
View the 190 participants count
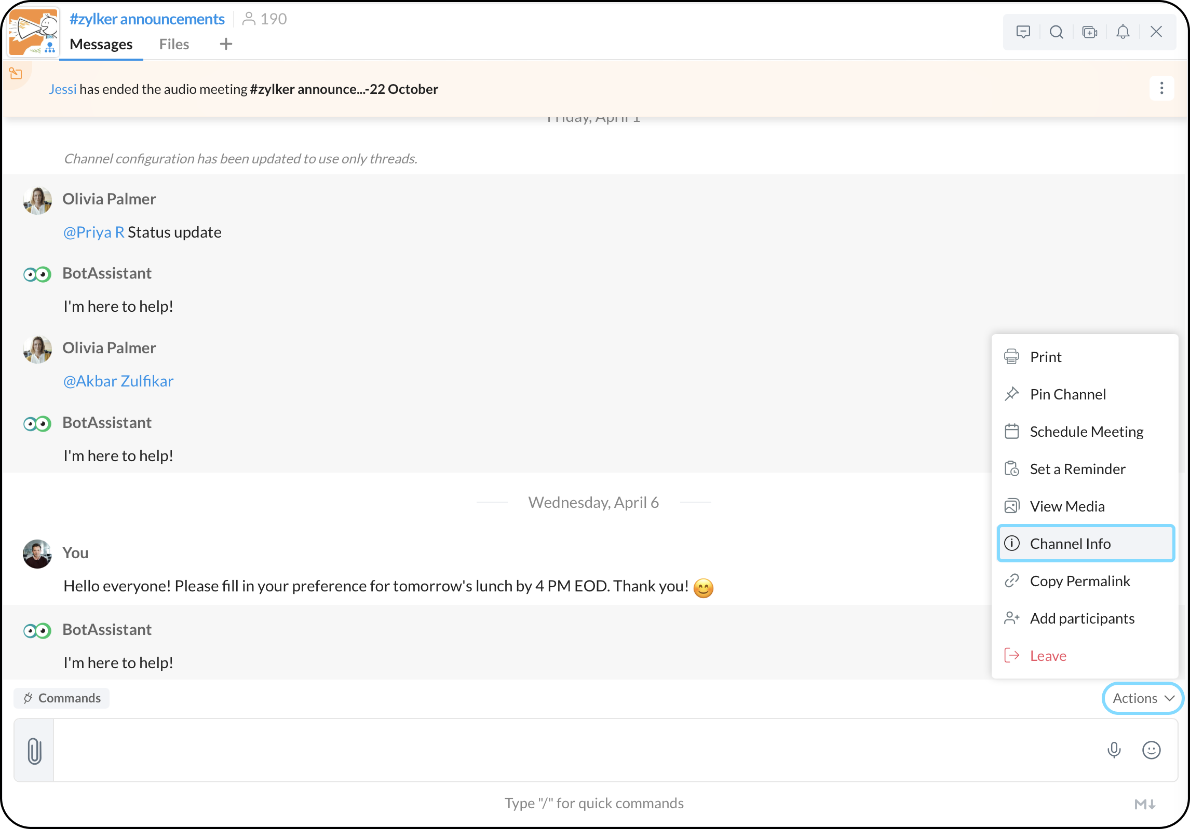coord(265,19)
